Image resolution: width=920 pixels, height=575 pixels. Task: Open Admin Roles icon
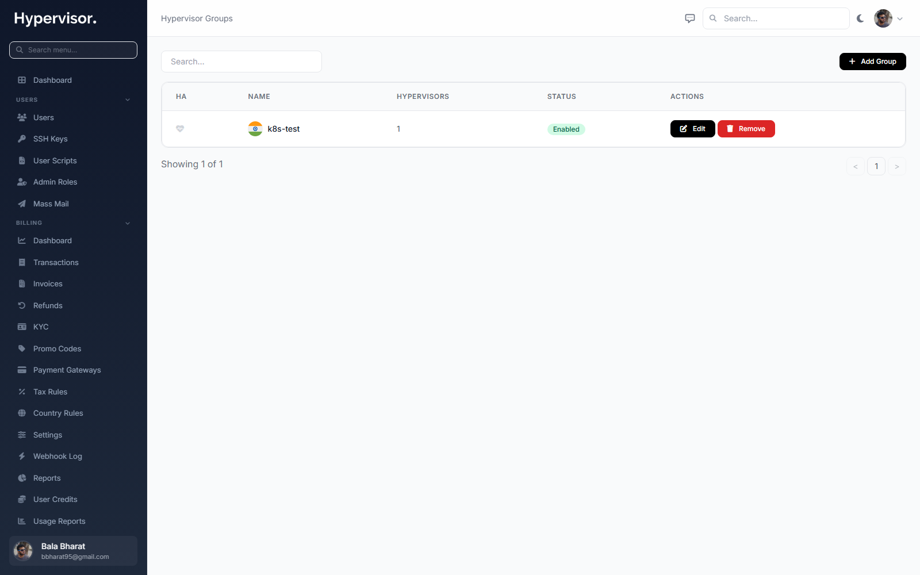(x=22, y=182)
